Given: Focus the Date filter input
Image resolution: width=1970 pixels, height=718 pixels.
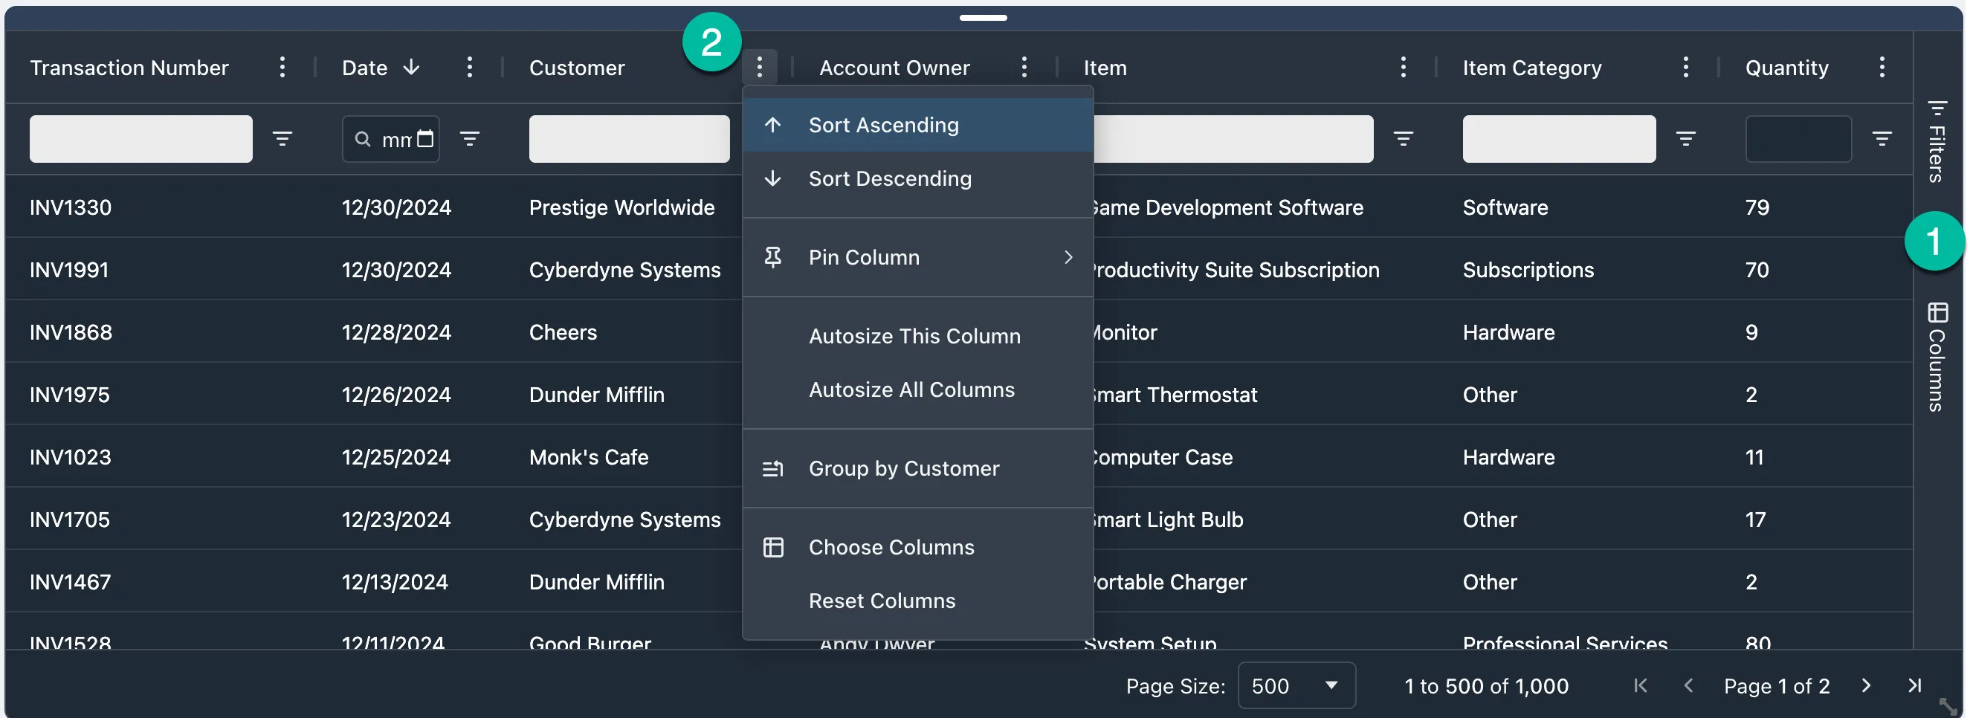Looking at the screenshot, I should click(x=390, y=138).
